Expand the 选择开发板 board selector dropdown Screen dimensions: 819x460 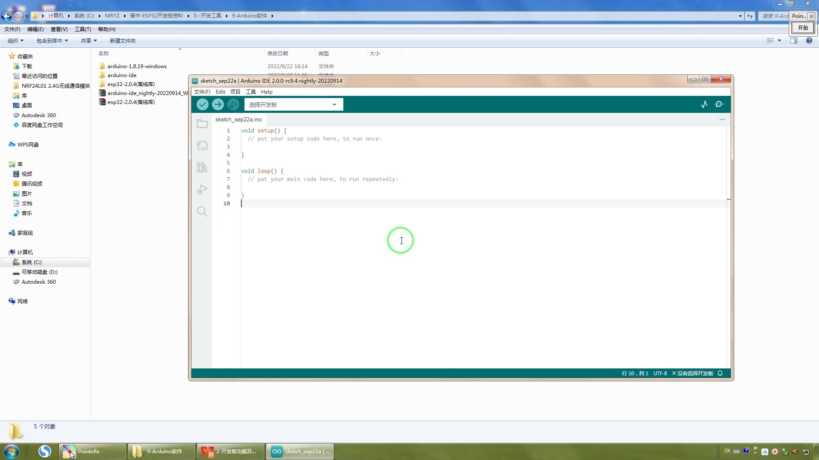point(293,105)
